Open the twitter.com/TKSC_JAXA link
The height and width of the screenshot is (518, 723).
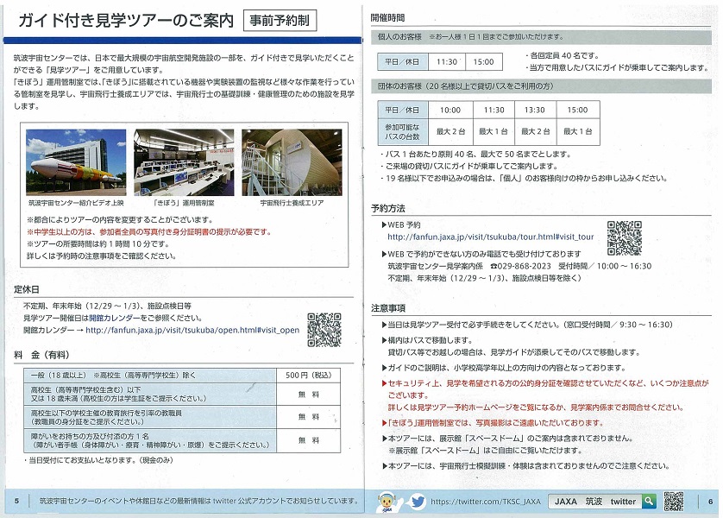[x=486, y=502]
